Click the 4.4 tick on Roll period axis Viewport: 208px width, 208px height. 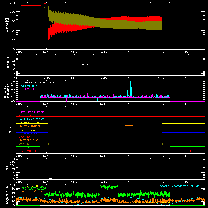click(x=13, y=56)
